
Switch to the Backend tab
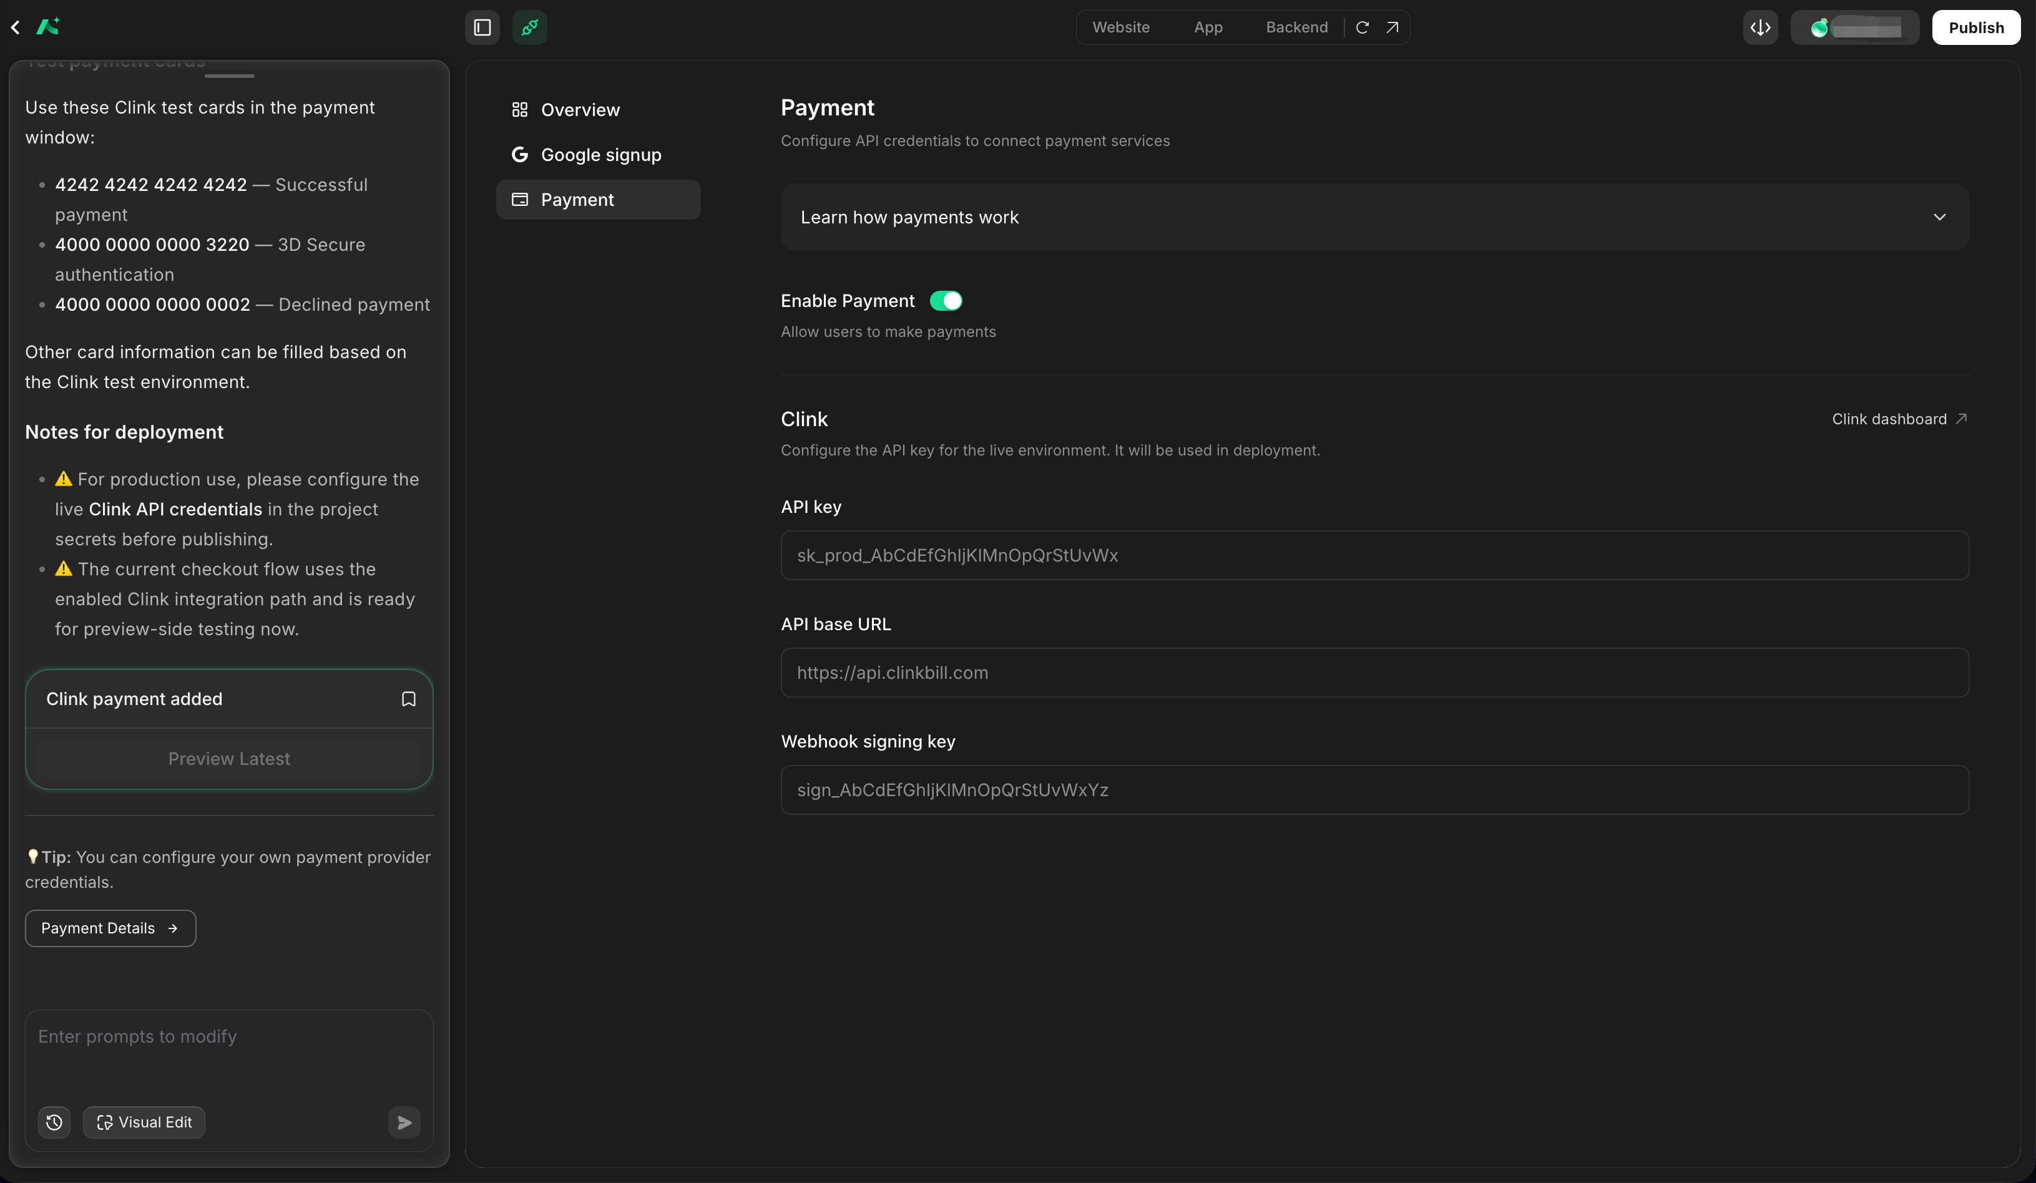(1297, 27)
